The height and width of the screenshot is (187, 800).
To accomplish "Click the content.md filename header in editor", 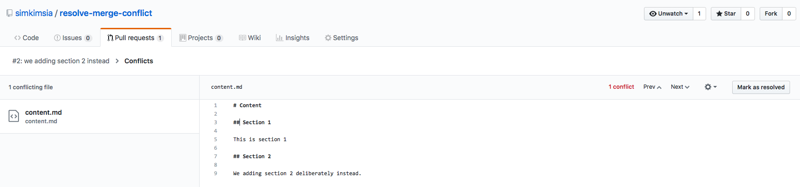I will [x=227, y=87].
